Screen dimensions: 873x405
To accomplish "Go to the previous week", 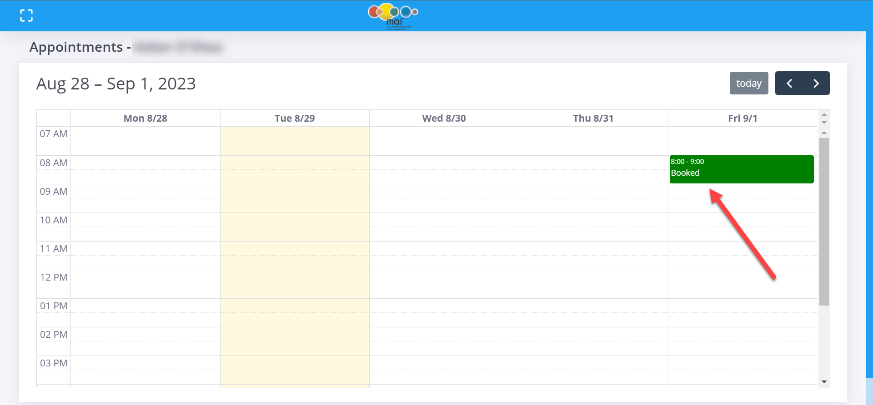I will (789, 84).
